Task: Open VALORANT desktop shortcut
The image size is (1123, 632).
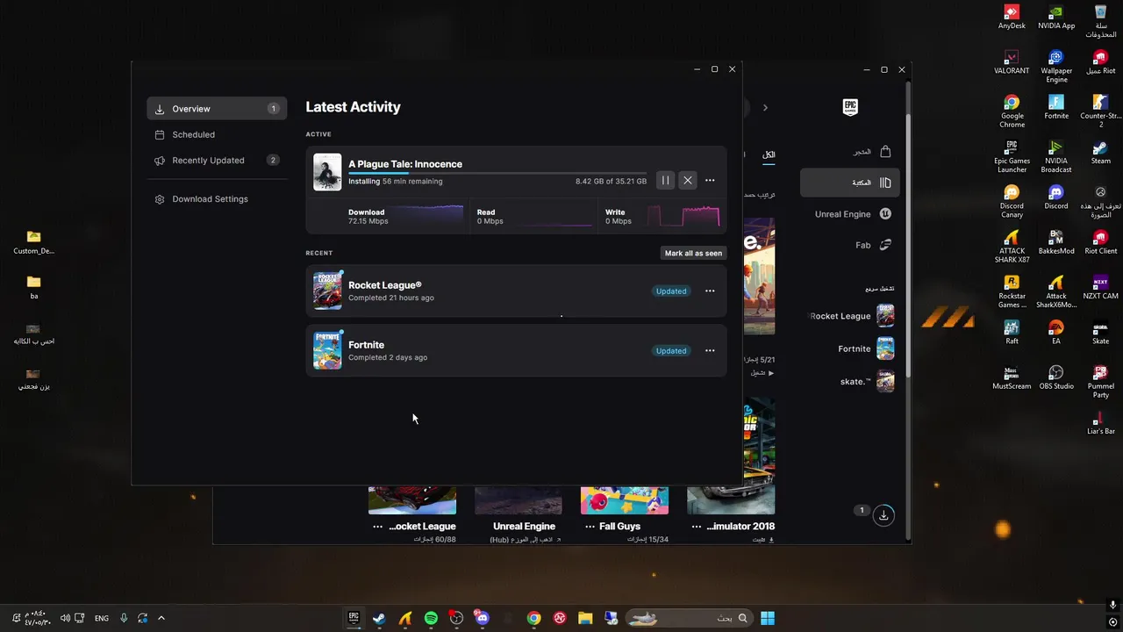Action: tap(1012, 61)
